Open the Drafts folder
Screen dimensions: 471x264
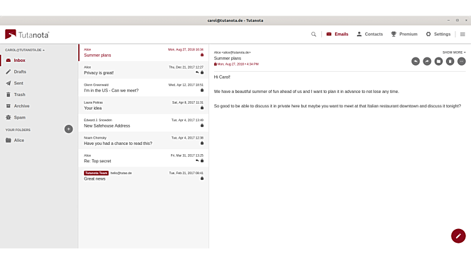[x=20, y=72]
